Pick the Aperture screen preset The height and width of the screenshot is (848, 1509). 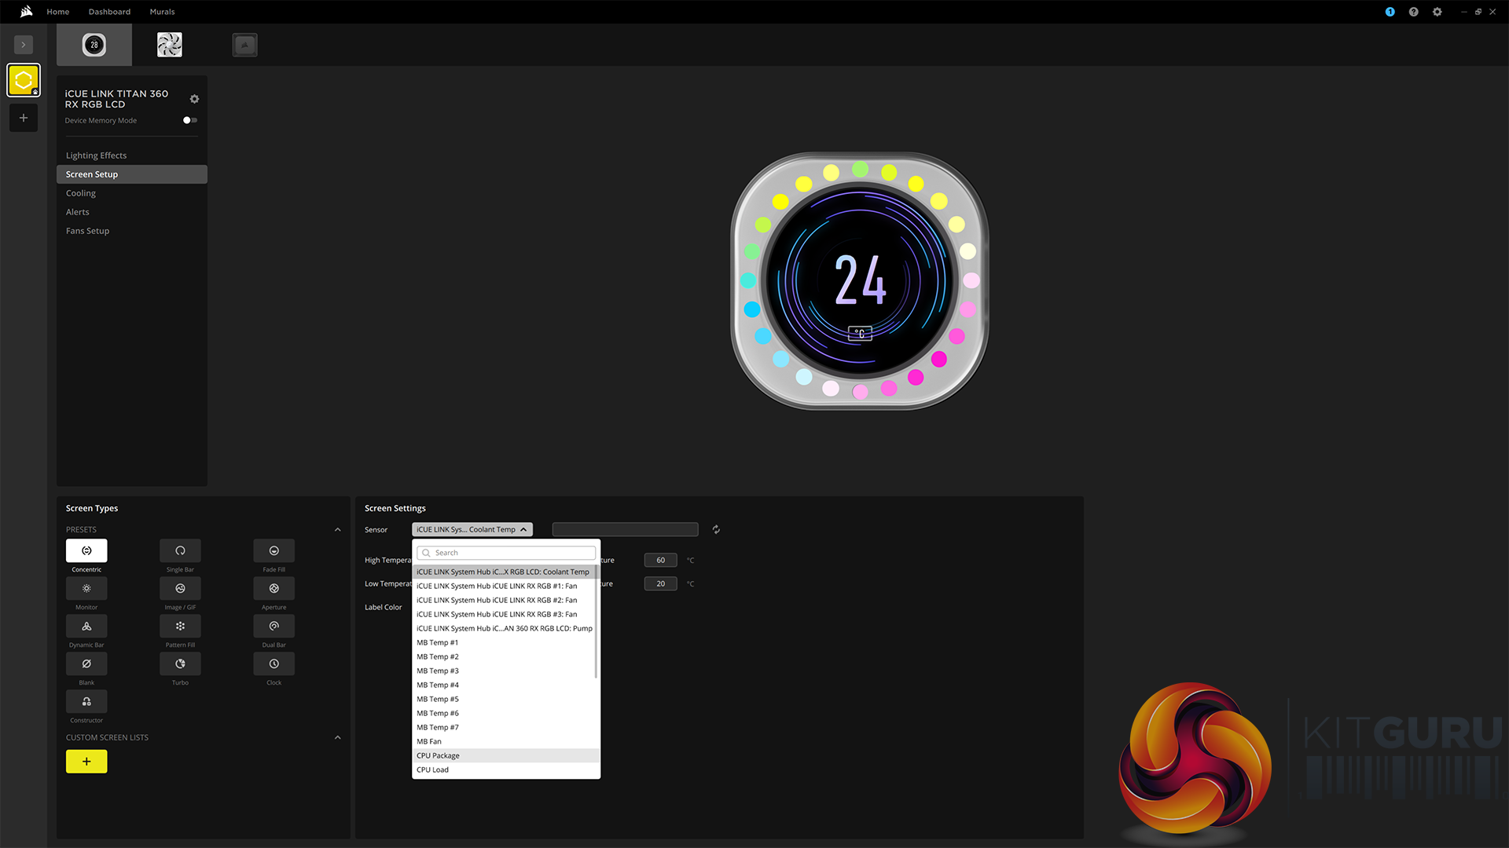(x=274, y=588)
